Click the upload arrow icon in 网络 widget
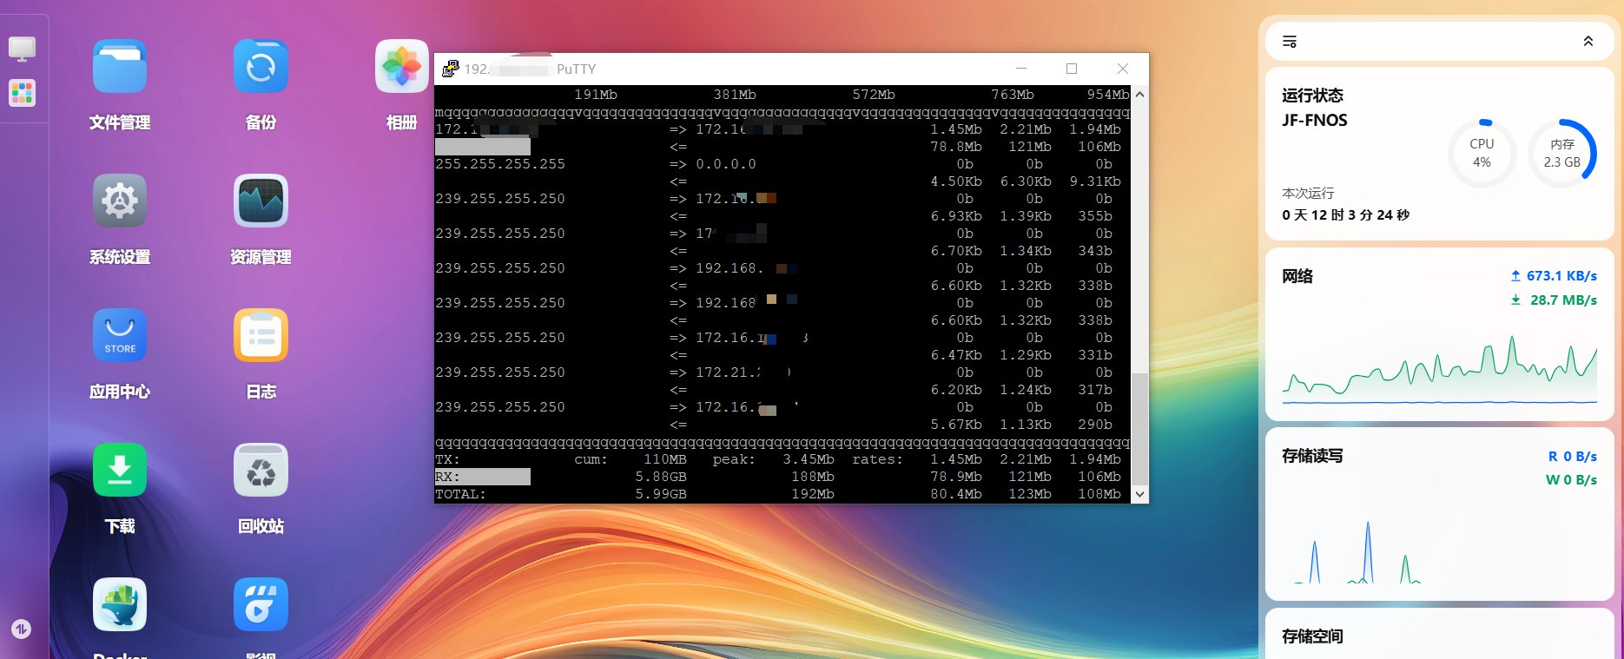 coord(1515,275)
